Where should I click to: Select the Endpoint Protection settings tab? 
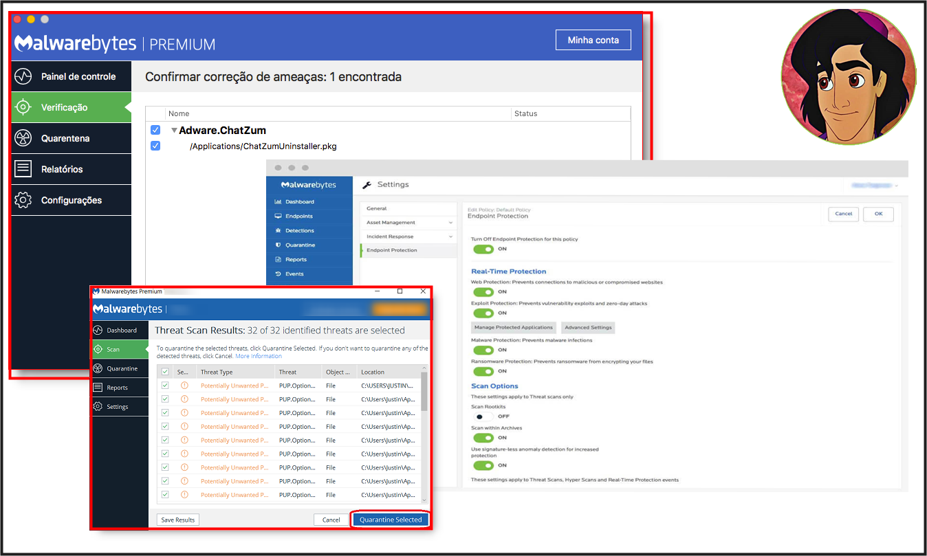408,250
